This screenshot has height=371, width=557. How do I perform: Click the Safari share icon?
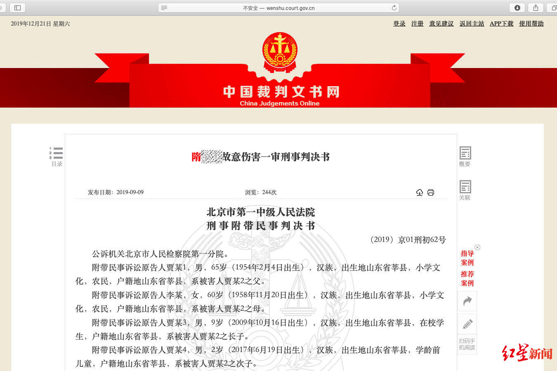coord(535,7)
